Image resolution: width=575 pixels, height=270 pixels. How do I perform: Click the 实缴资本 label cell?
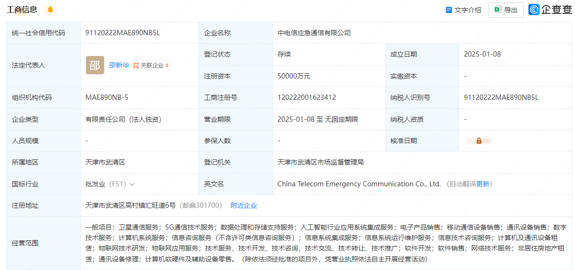tap(422, 76)
